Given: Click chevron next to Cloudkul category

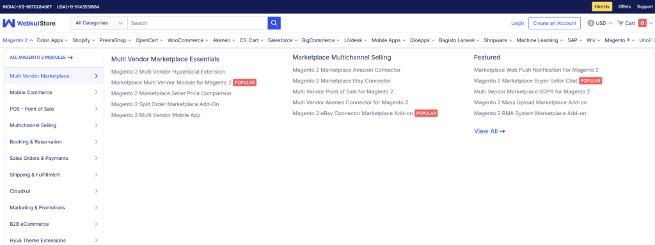Looking at the screenshot, I should point(96,191).
